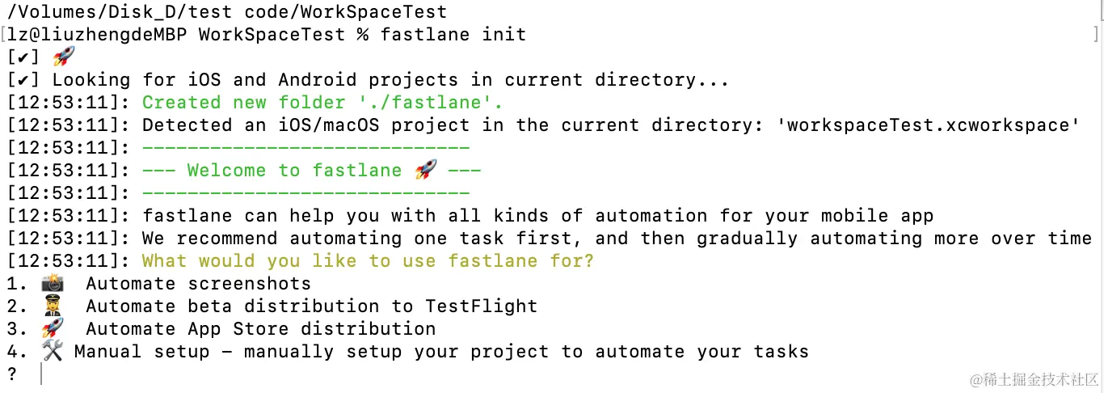This screenshot has width=1104, height=393.
Task: Click the pilot emoji beside the TestFlight option
Action: click(52, 306)
